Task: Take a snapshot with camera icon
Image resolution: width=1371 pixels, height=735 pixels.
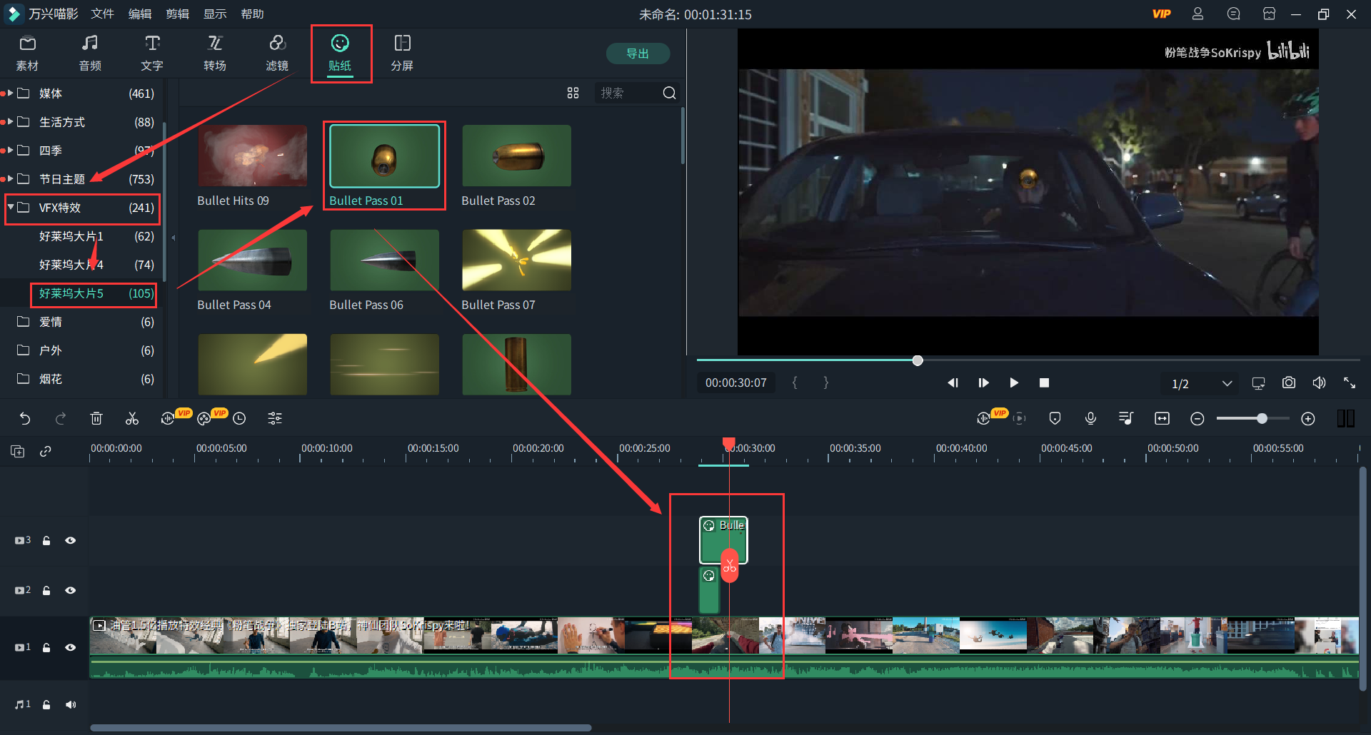Action: 1288,383
